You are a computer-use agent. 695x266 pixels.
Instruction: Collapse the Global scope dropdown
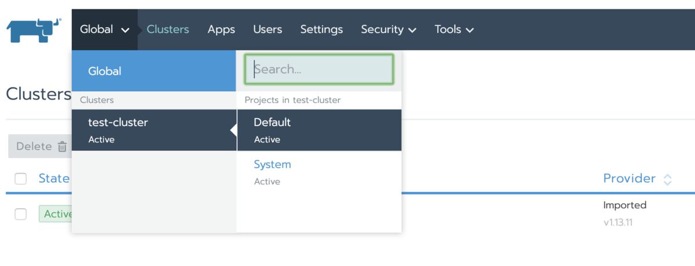point(104,29)
